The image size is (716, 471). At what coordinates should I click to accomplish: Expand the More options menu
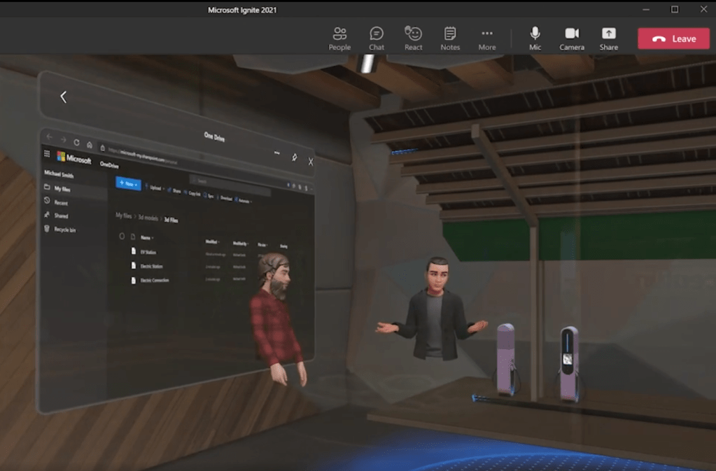(487, 38)
